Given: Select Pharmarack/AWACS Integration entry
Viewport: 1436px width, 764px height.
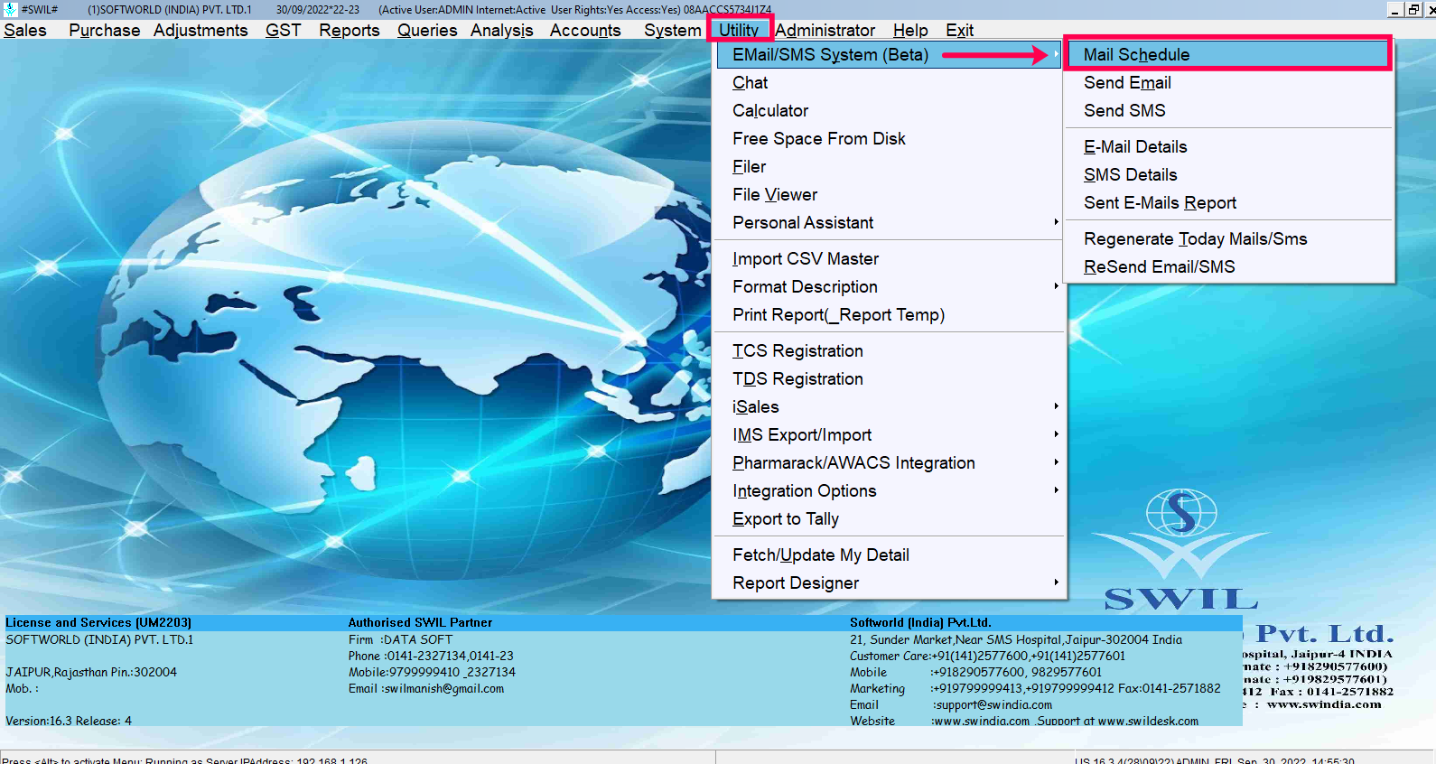Looking at the screenshot, I should pos(889,462).
